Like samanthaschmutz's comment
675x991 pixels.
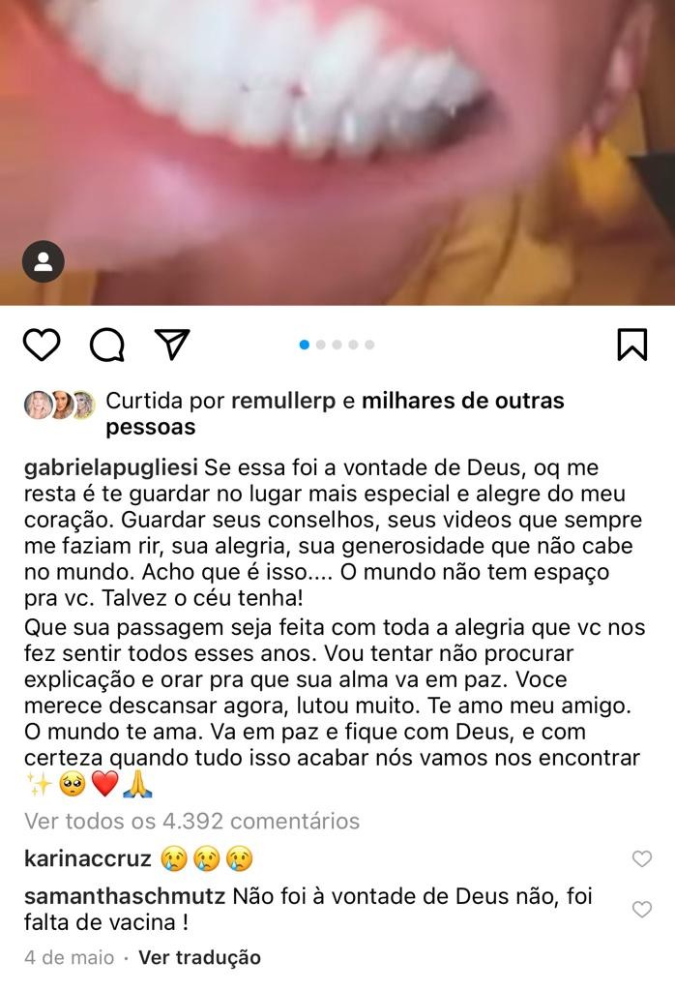pyautogui.click(x=641, y=909)
